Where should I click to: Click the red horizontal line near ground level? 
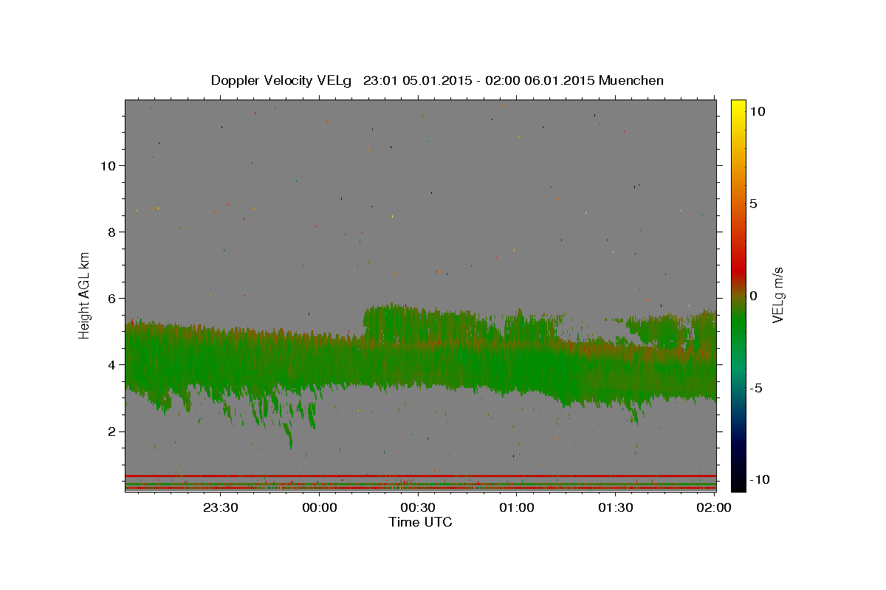[x=420, y=476]
